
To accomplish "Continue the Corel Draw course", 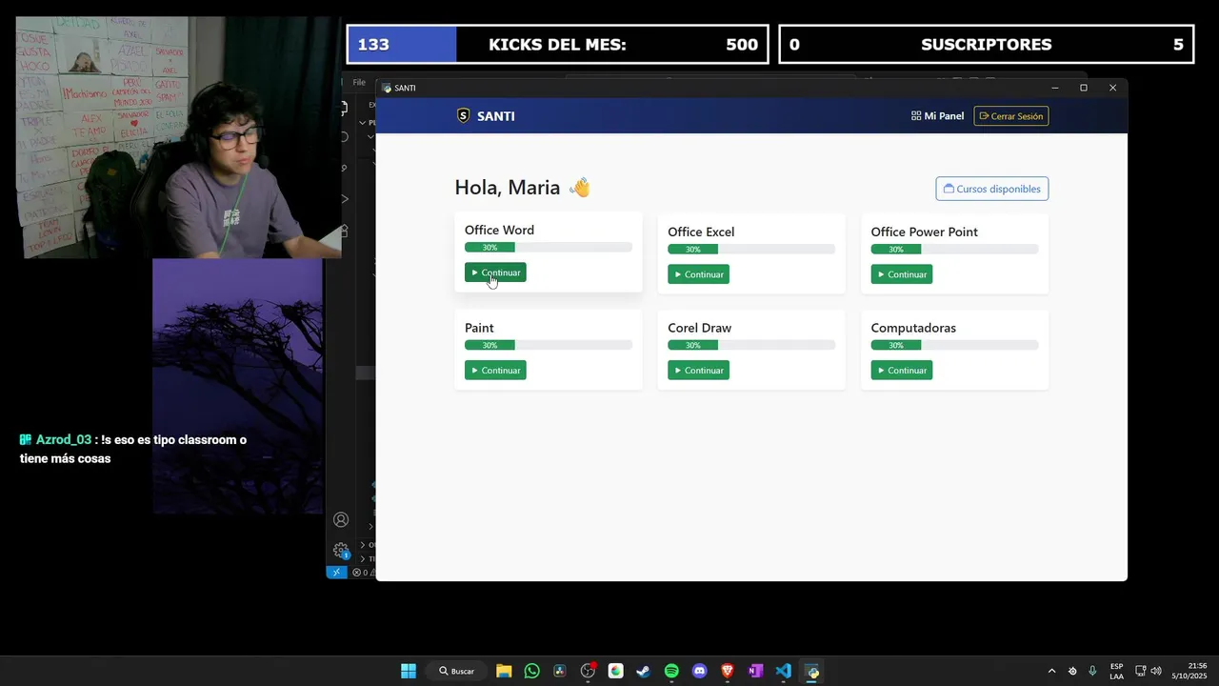I will click(x=698, y=371).
